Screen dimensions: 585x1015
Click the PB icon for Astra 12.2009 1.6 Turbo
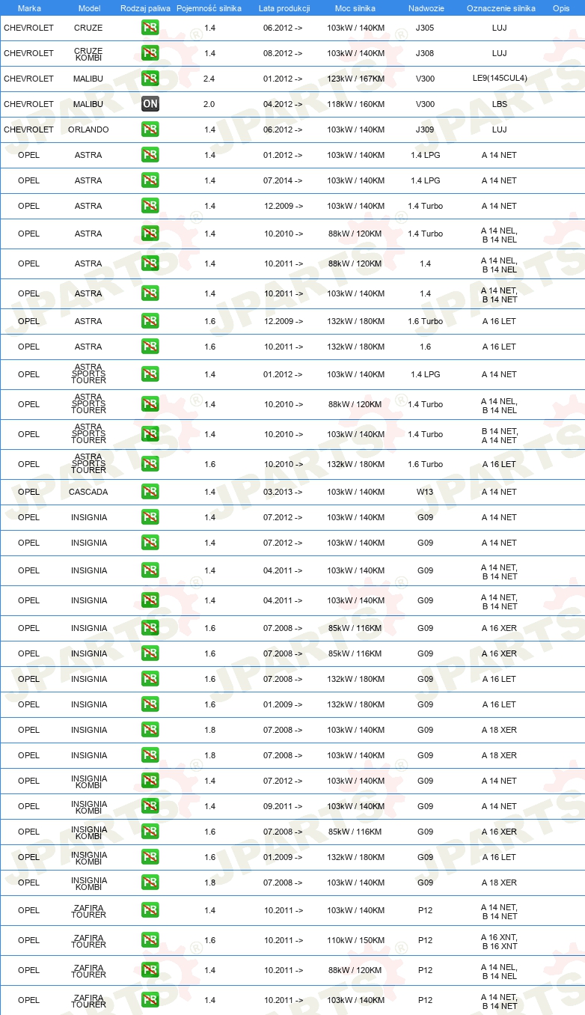point(150,321)
